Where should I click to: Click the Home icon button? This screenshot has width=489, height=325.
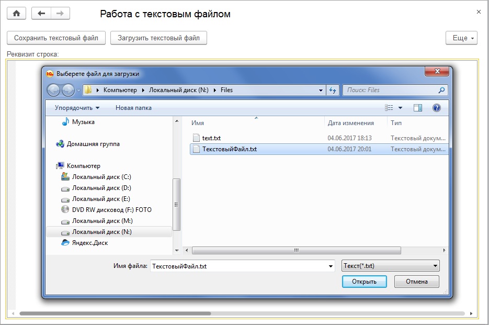click(16, 14)
